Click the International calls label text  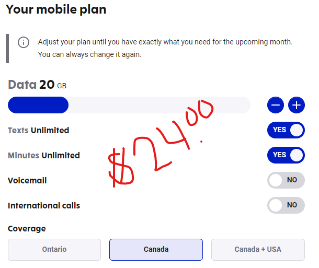pos(44,205)
